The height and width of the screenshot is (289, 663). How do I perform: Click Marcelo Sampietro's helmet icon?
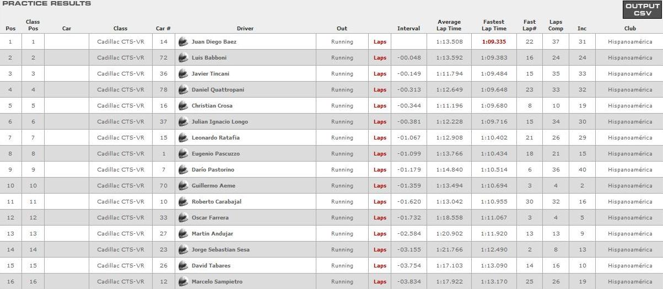[x=183, y=281]
